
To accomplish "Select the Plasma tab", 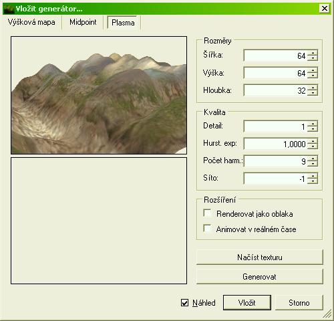I will tap(123, 23).
